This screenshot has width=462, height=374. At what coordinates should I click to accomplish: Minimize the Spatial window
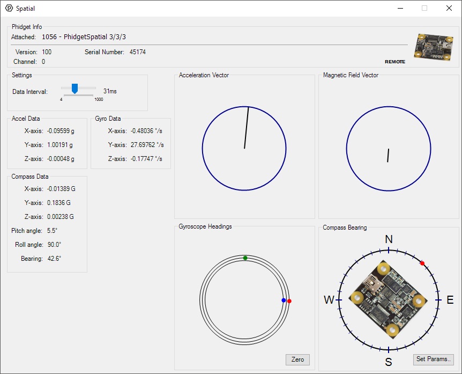tap(400, 8)
